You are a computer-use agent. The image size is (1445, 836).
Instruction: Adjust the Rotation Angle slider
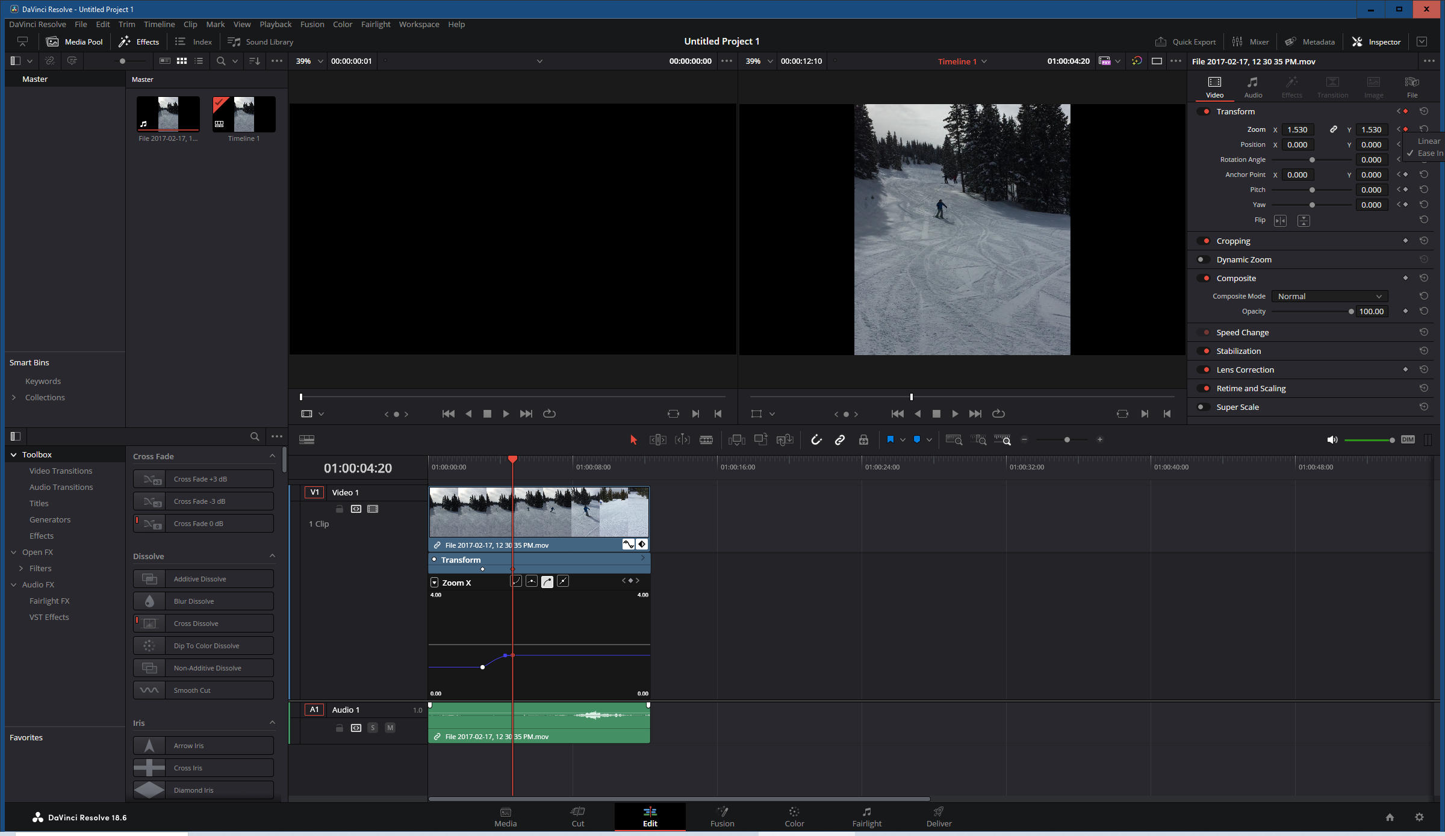pyautogui.click(x=1312, y=159)
